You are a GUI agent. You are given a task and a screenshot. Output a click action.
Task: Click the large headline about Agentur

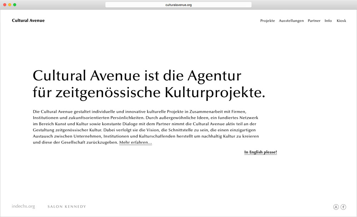tap(137, 76)
